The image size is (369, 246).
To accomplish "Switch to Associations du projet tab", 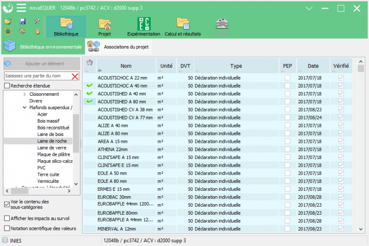I will tap(119, 47).
